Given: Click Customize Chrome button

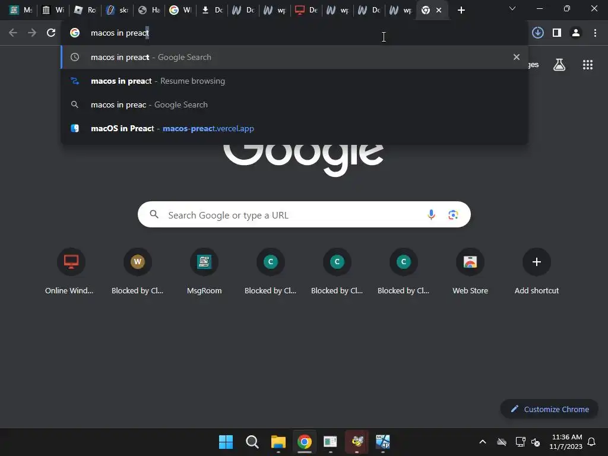Looking at the screenshot, I should [x=549, y=409].
